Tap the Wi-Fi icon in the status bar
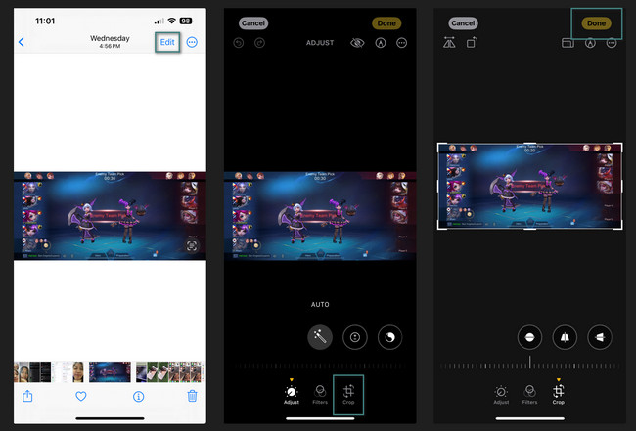636x431 pixels. (x=171, y=21)
